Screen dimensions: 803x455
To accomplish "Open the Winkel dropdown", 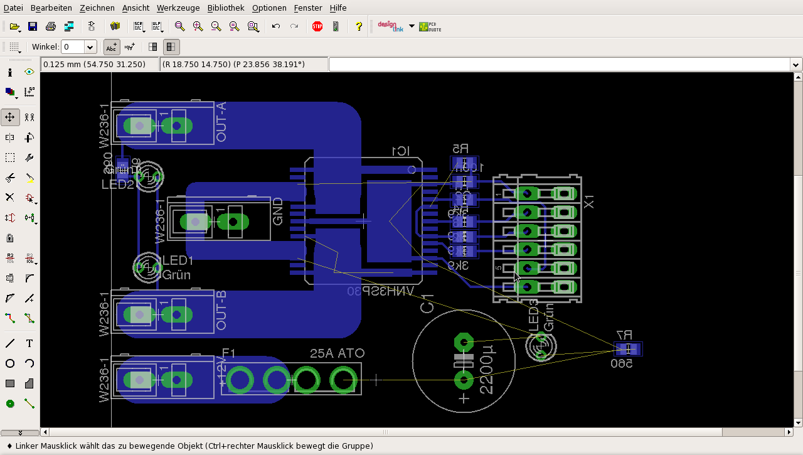I will click(90, 47).
